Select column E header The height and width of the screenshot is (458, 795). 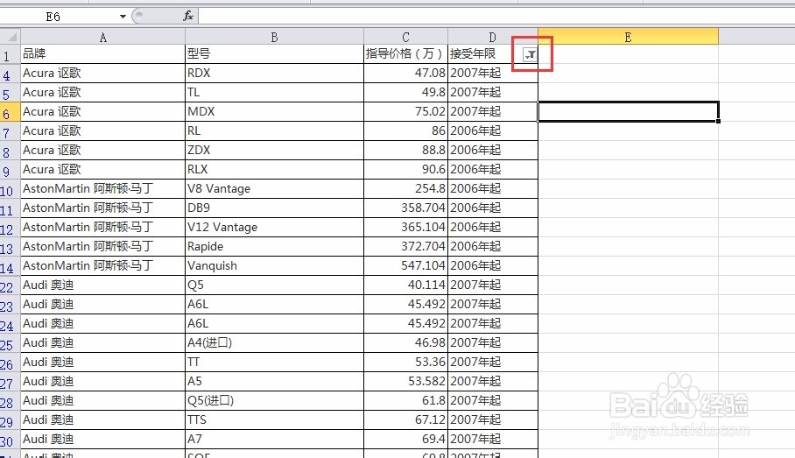(628, 37)
